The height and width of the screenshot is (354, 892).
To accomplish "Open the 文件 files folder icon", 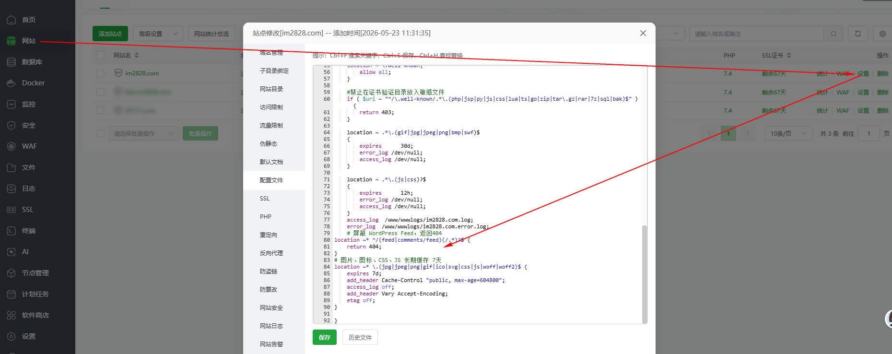I will pyautogui.click(x=12, y=167).
